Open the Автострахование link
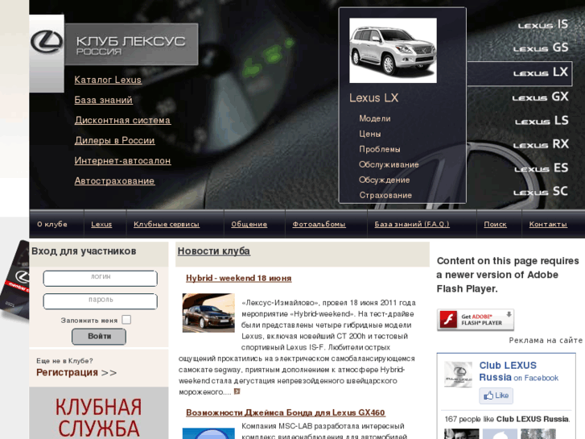The width and height of the screenshot is (585, 439). tap(114, 180)
